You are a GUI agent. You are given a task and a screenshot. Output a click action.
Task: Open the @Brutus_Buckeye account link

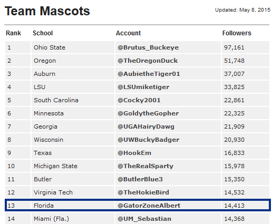(148, 47)
